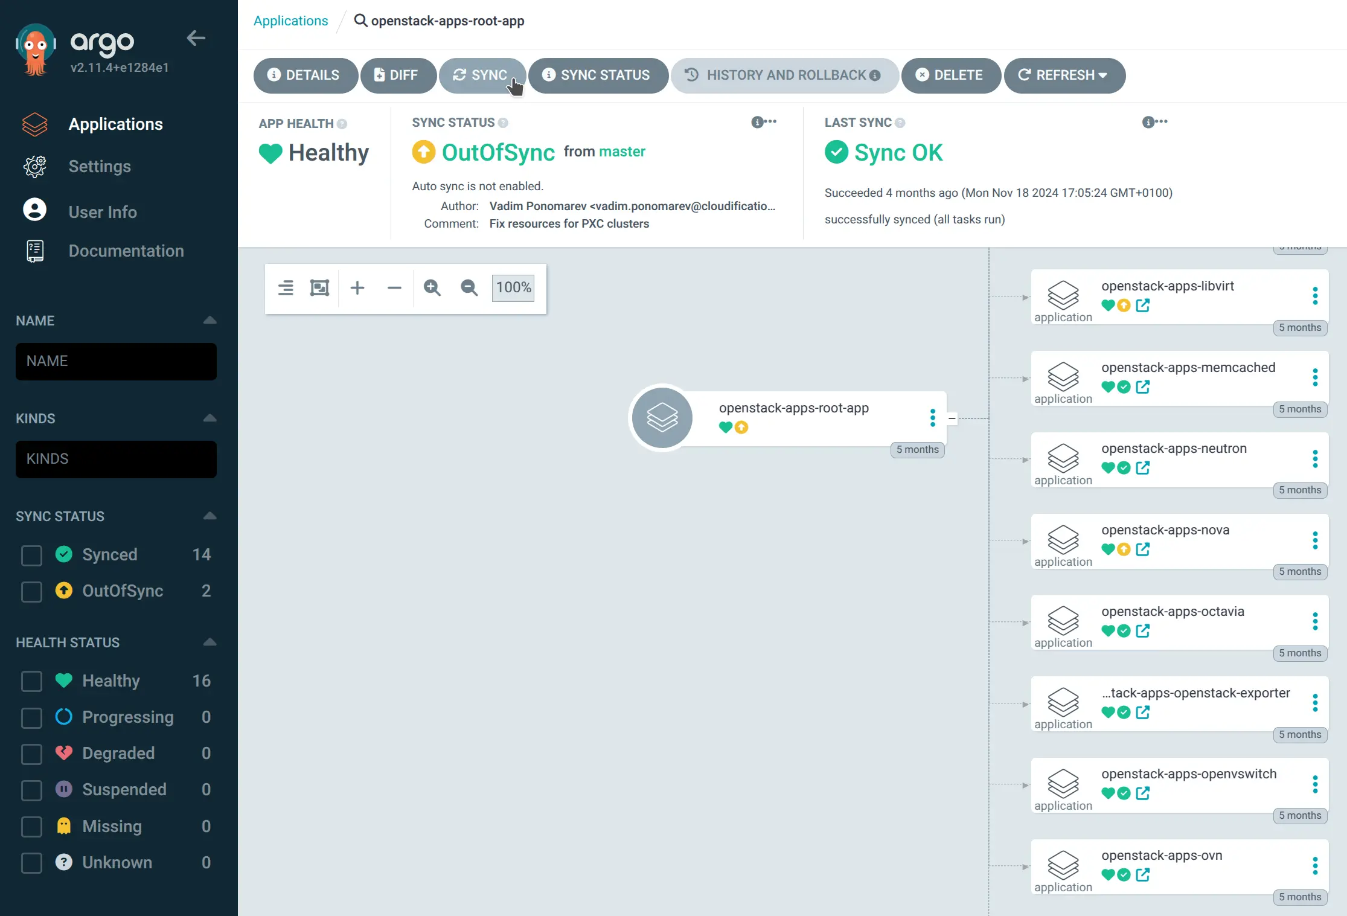
Task: Go to User Info page
Action: pyautogui.click(x=103, y=212)
